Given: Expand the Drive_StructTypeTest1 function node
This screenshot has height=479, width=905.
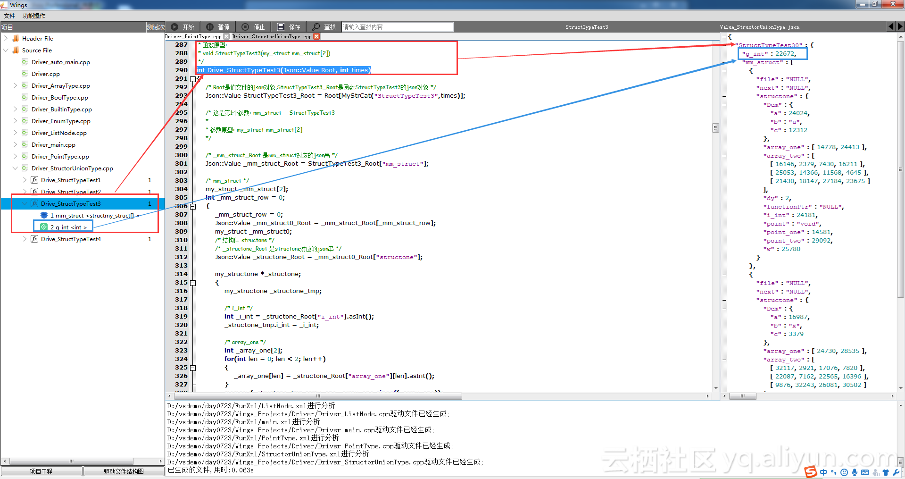Looking at the screenshot, I should click(25, 180).
